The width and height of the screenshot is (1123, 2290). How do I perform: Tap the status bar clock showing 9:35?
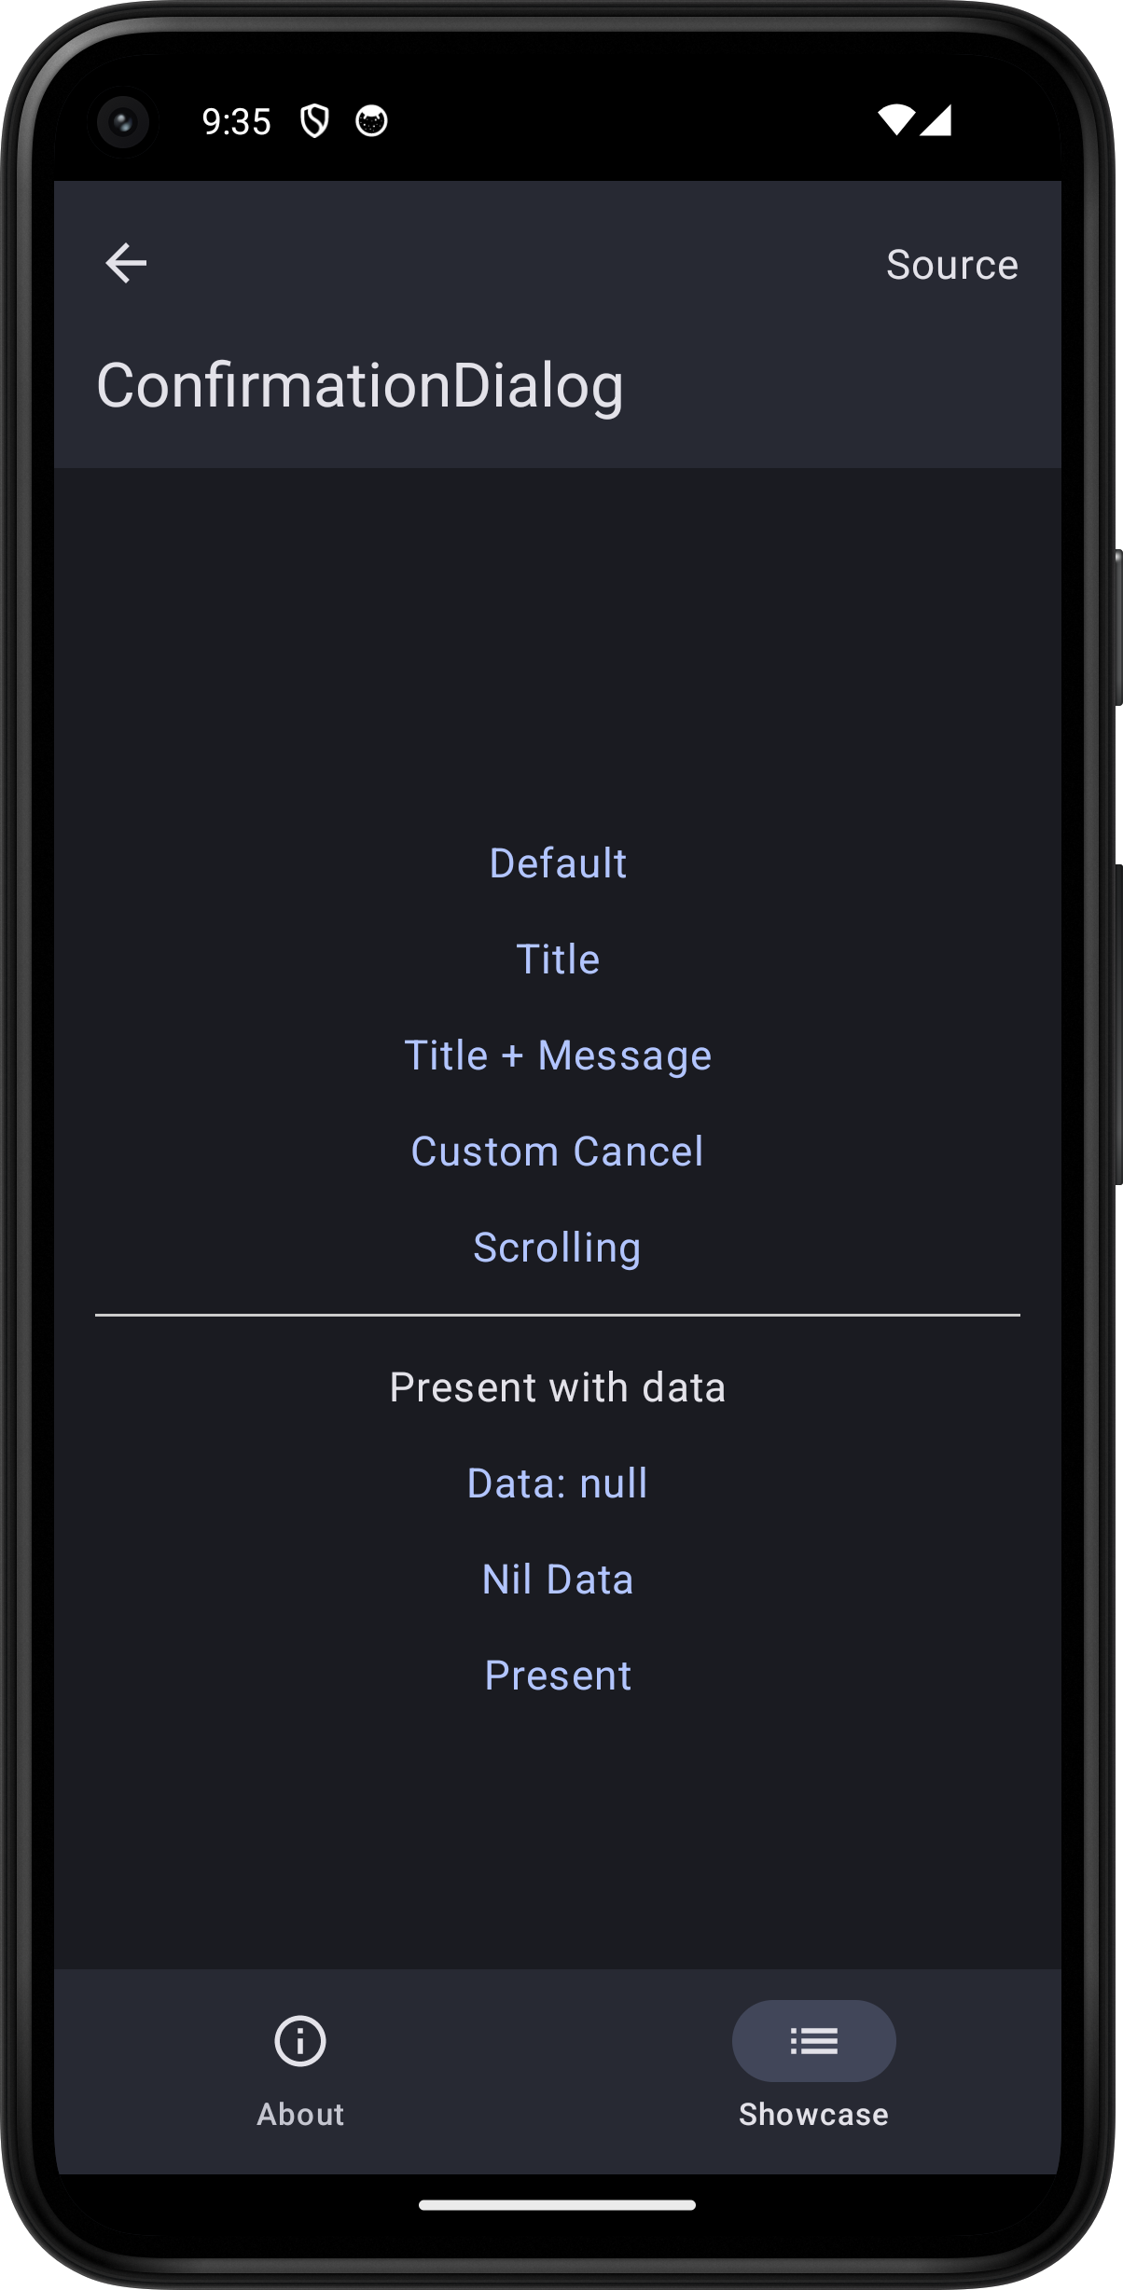point(237,121)
